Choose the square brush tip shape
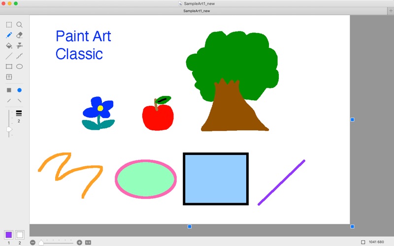The height and width of the screenshot is (246, 394). 9,90
